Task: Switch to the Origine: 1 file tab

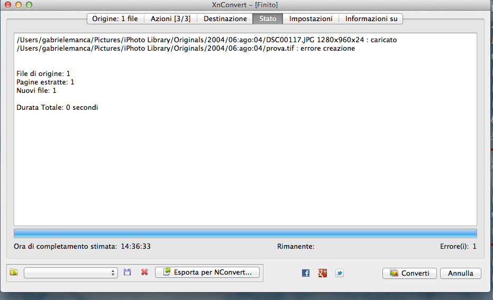Action: [115, 19]
